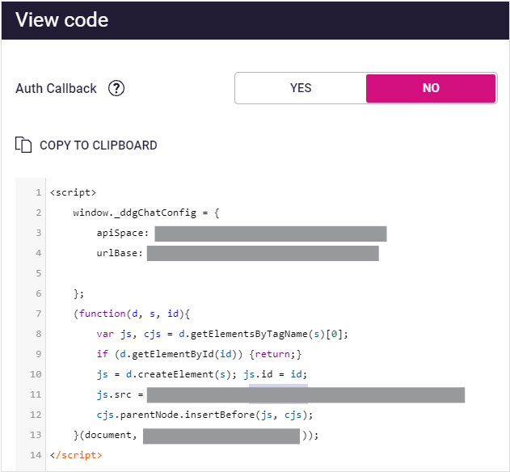
Task: Click line number 1 in the gutter
Action: (x=38, y=192)
